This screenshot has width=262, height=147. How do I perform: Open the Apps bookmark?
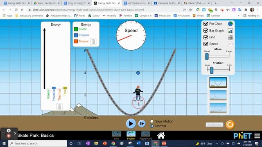point(8,16)
